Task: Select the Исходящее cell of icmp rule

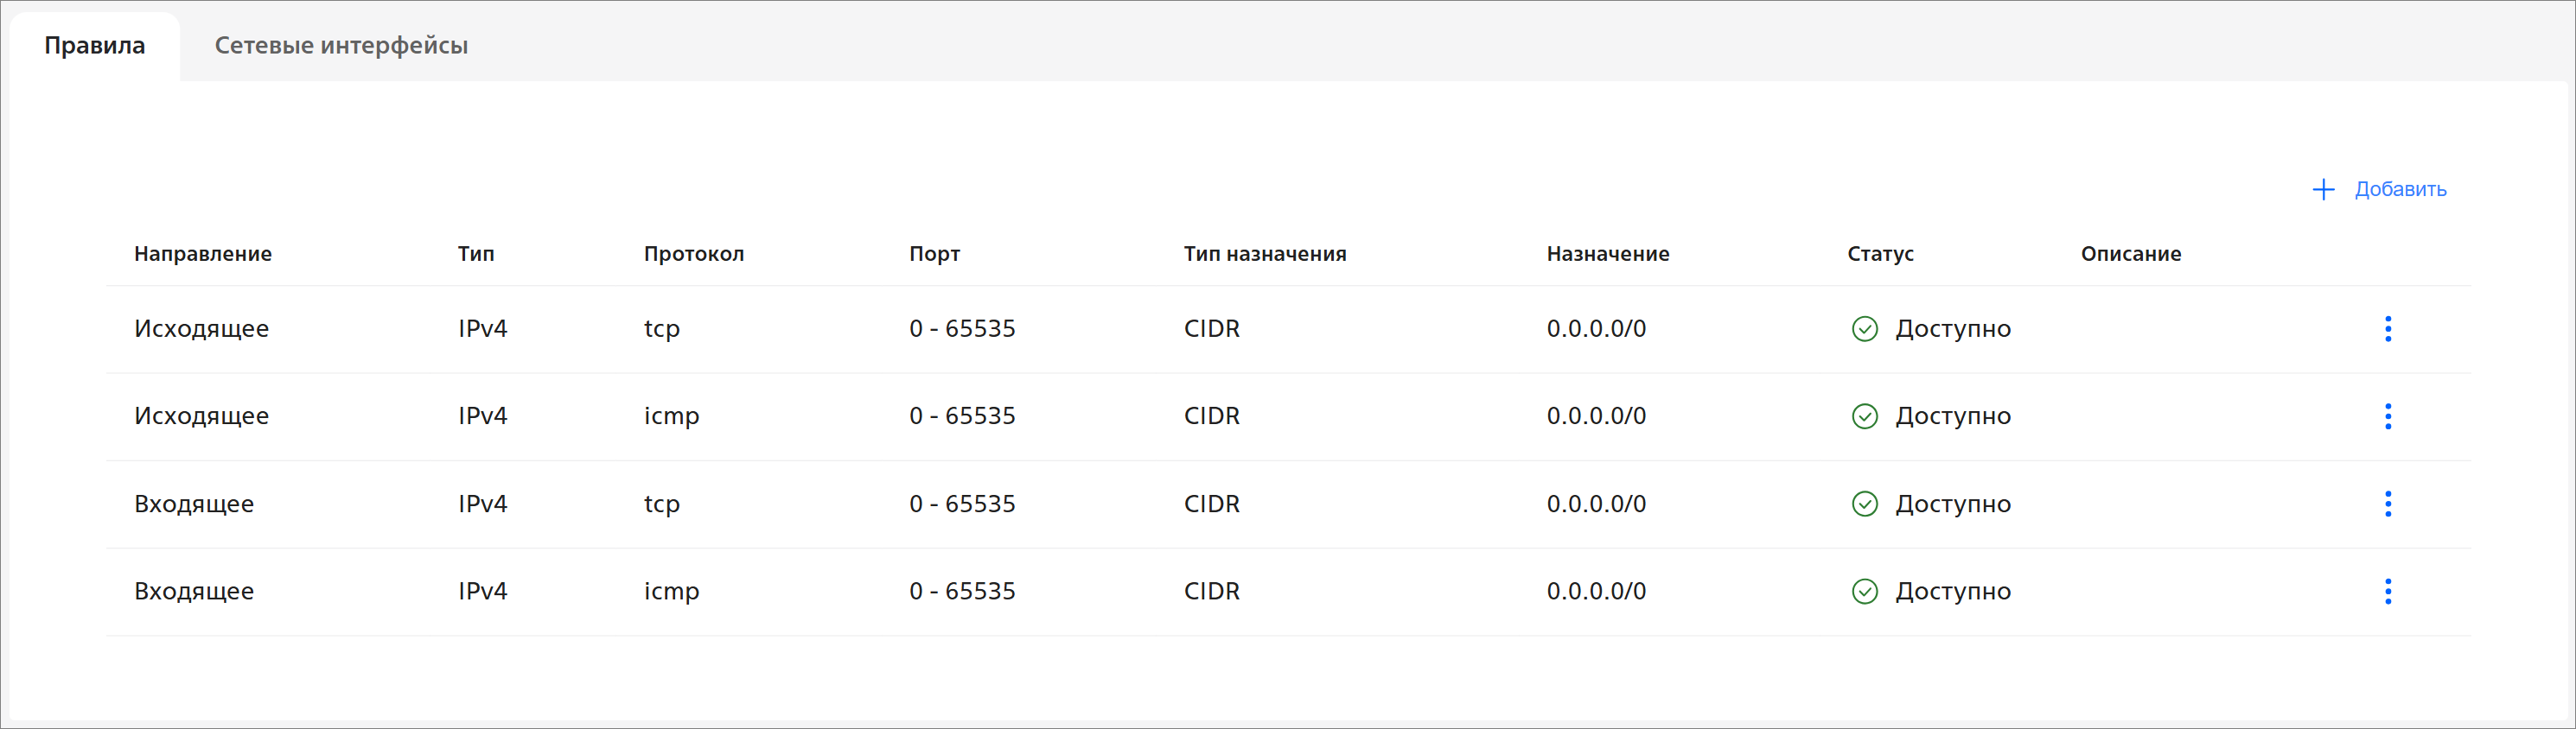Action: [x=201, y=416]
